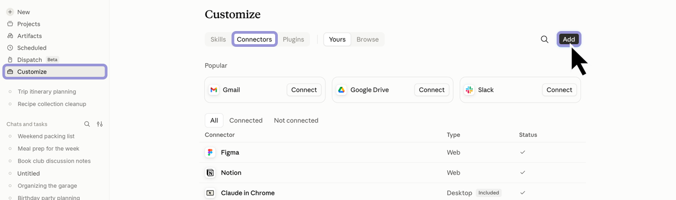Show Connected connectors filter
676x200 pixels.
tap(246, 121)
